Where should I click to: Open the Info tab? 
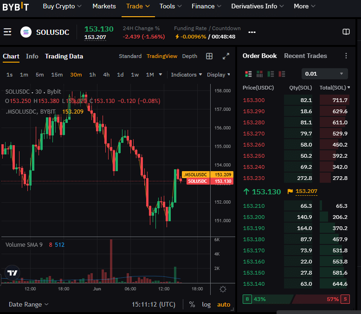coord(32,57)
